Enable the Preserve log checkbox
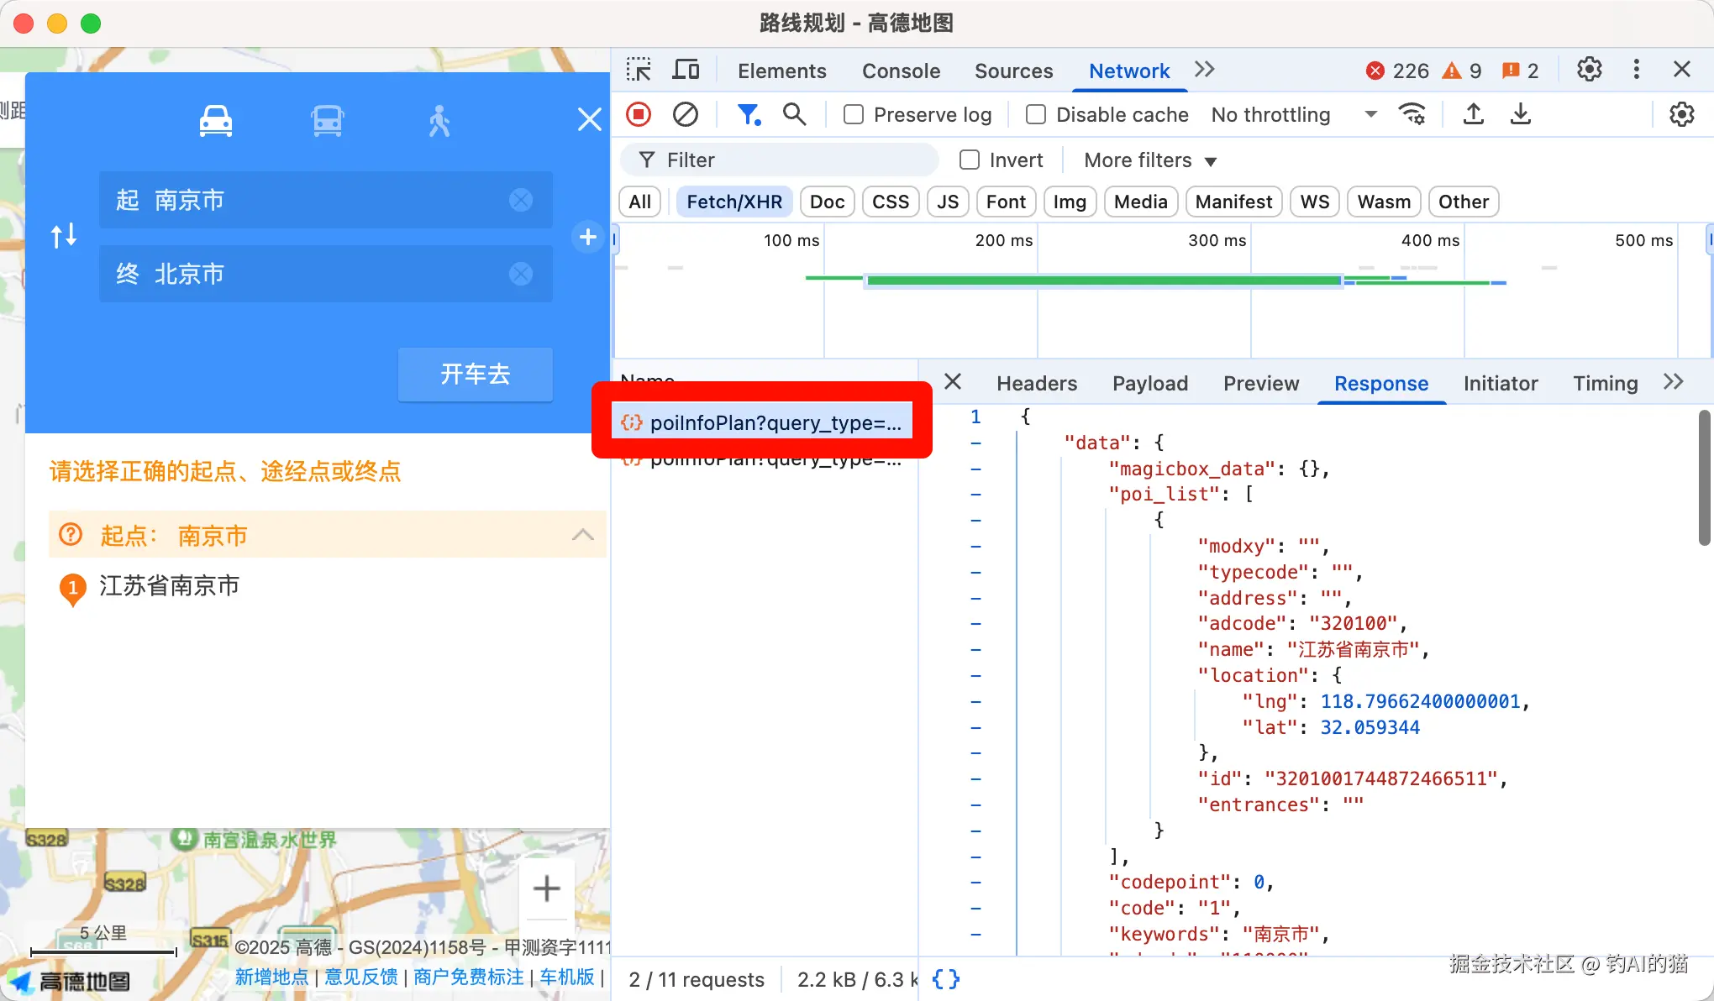This screenshot has height=1001, width=1714. 854,114
